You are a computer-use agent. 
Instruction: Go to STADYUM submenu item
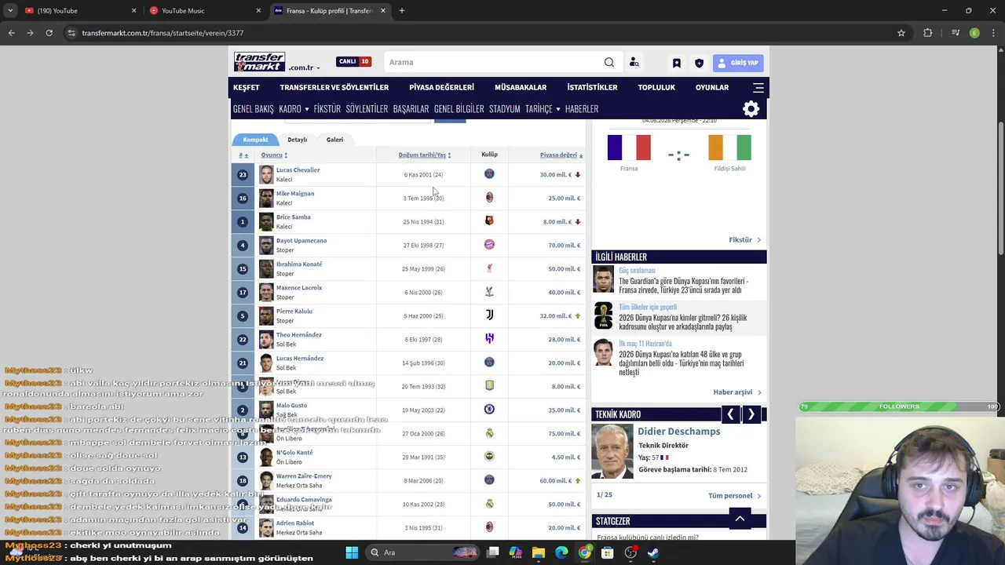(504, 109)
